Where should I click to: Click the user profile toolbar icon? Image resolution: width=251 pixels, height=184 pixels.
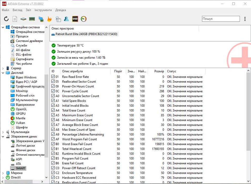66,19
